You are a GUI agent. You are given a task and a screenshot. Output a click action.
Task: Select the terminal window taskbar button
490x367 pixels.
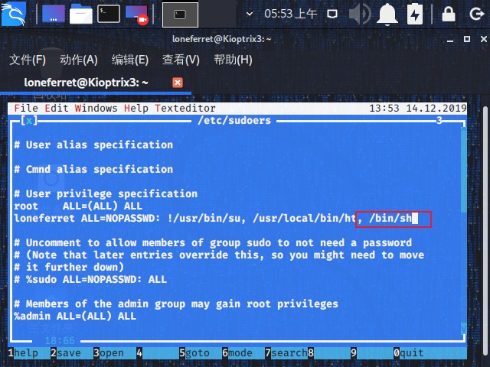(180, 15)
